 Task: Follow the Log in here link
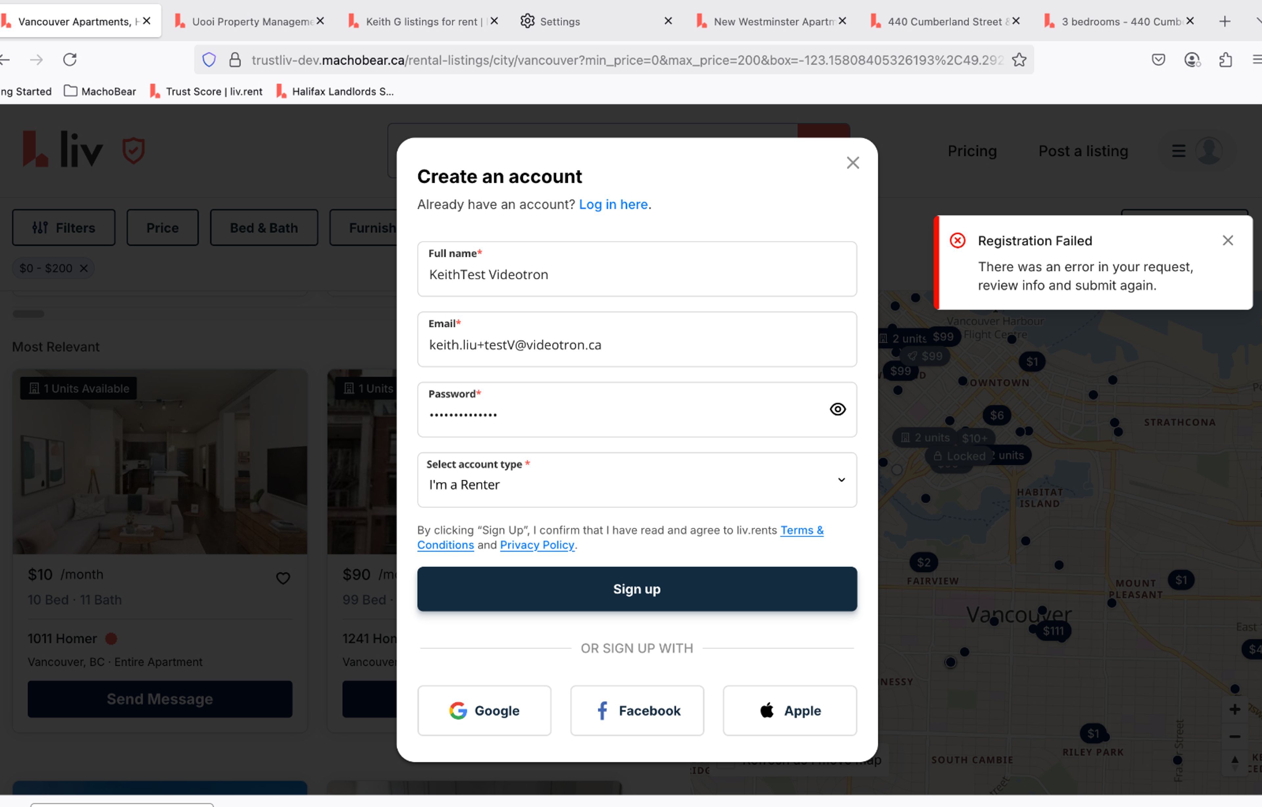(613, 204)
